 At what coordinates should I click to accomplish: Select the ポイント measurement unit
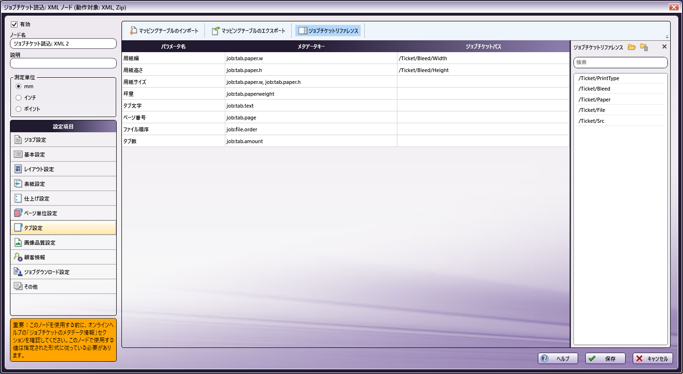pos(18,109)
